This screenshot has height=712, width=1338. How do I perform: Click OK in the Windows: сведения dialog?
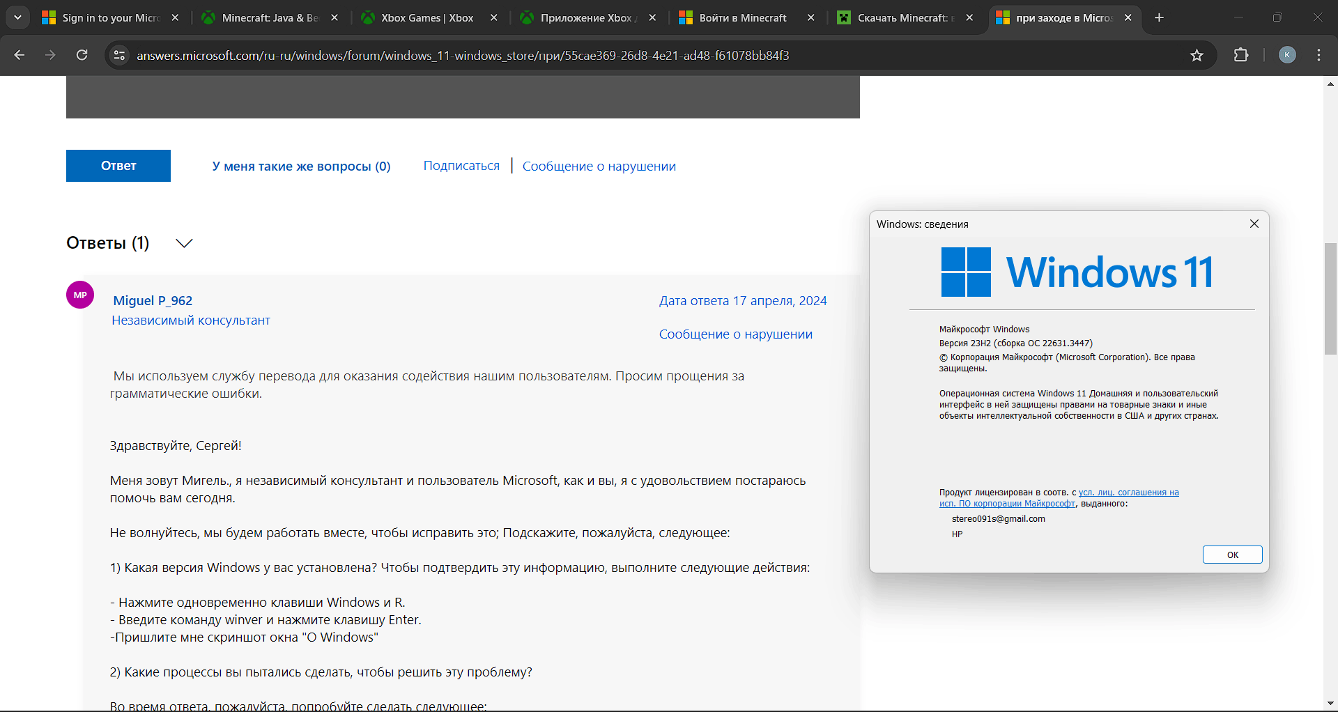[x=1232, y=555]
